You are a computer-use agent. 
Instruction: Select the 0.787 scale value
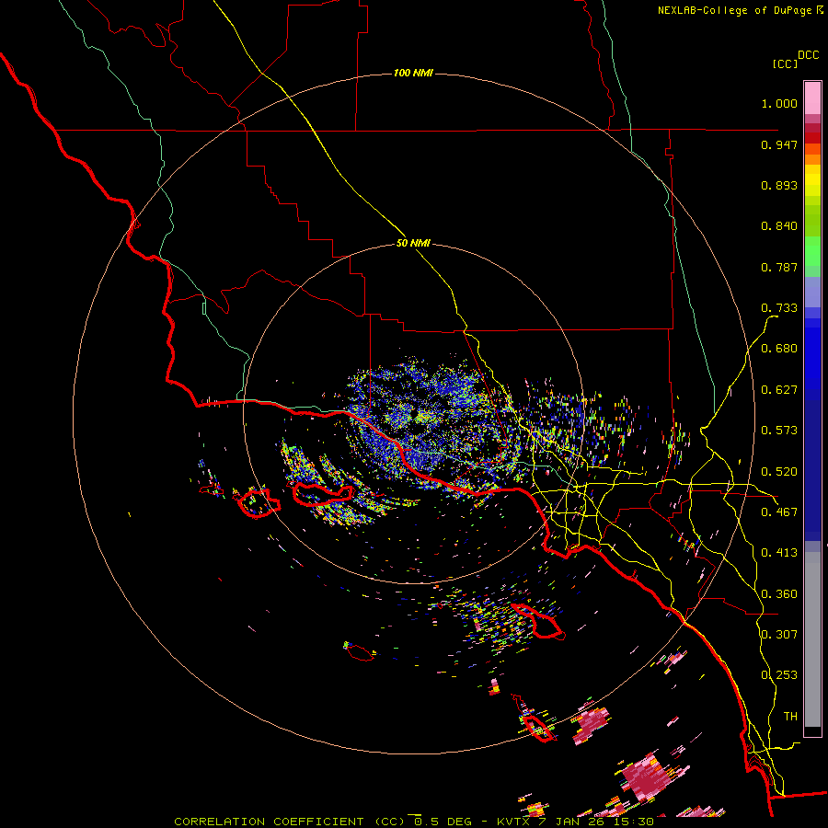pyautogui.click(x=779, y=267)
